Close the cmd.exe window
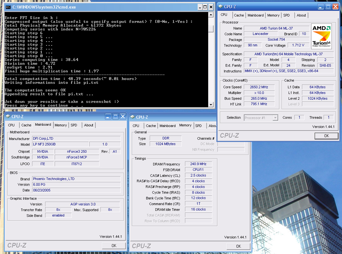This screenshot has height=254, width=342. pos(211,7)
